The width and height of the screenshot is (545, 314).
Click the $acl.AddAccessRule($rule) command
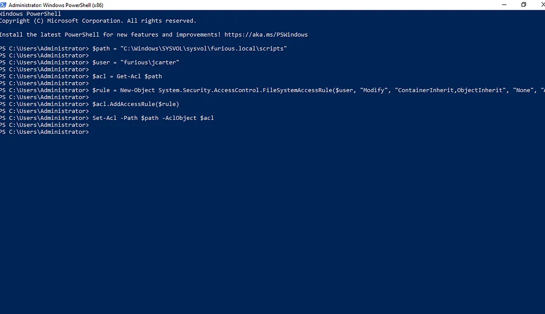135,105
